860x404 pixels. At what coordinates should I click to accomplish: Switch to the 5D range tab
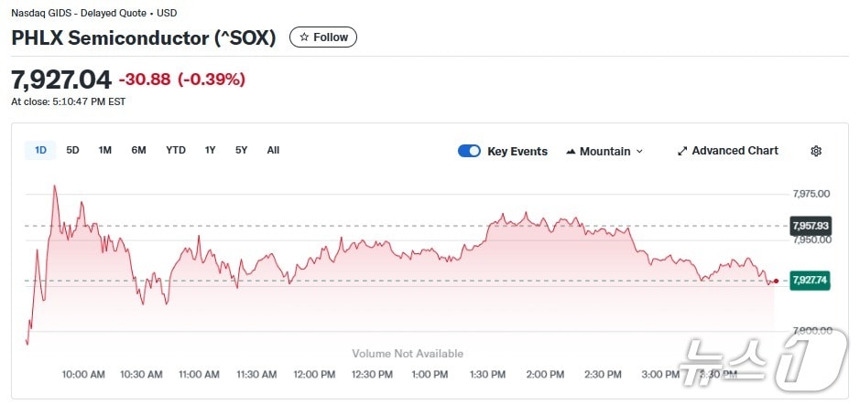pyautogui.click(x=72, y=150)
